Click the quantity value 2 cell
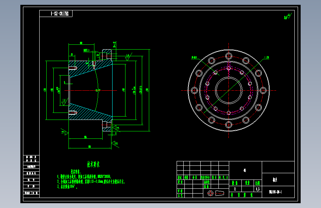The height and width of the screenshot is (208, 321). coord(235,189)
